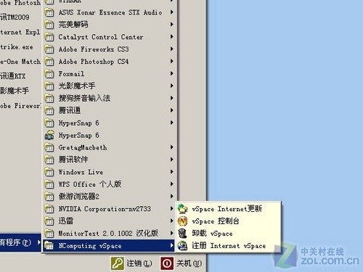Click the vSpace 控制台 orange icon
Image resolution: width=363 pixels, height=272 pixels.
[x=182, y=221]
